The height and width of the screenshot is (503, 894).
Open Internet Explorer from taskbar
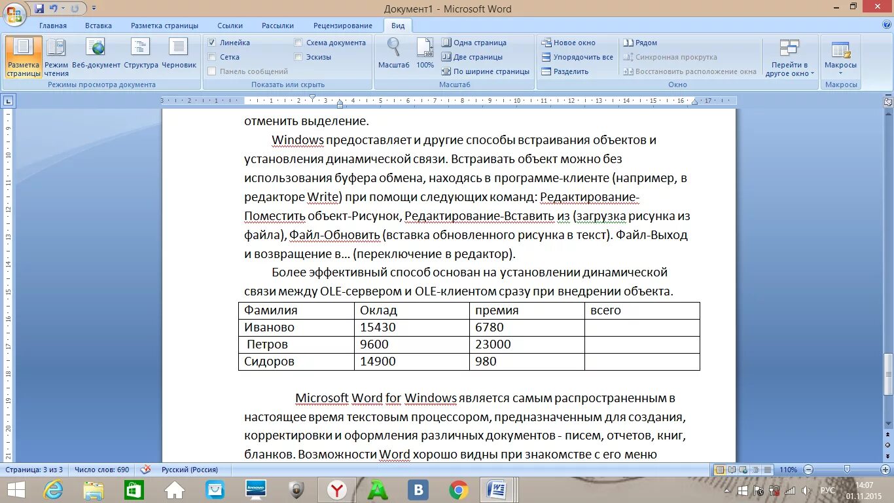coord(54,490)
